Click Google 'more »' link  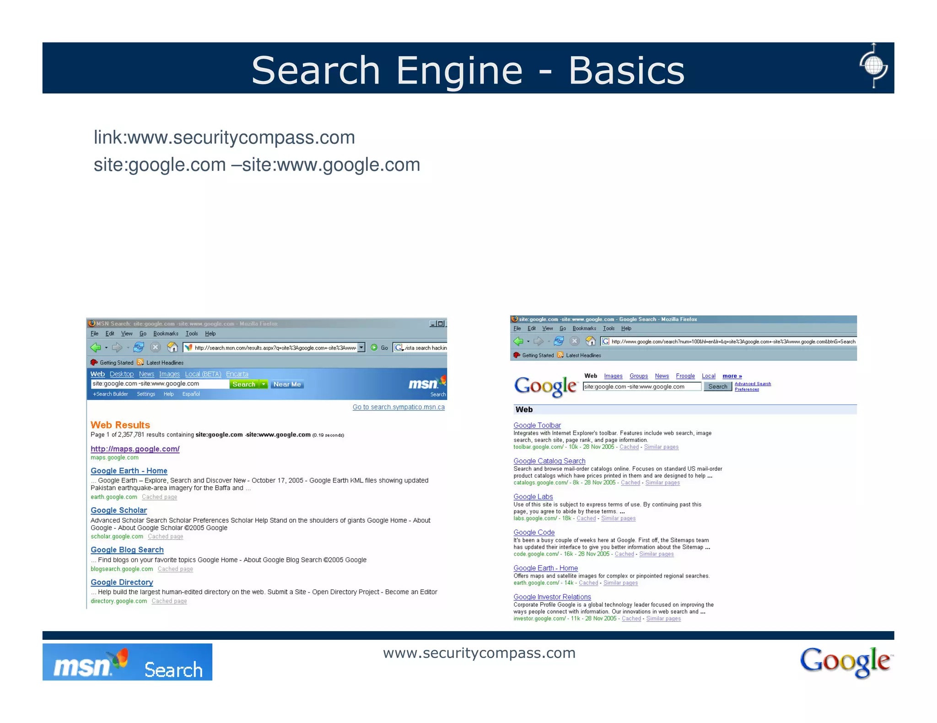[732, 376]
